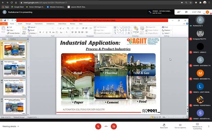The width and height of the screenshot is (212, 131).
Task: Click Cut in Clipboard group
Action: pyautogui.click(x=9, y=27)
